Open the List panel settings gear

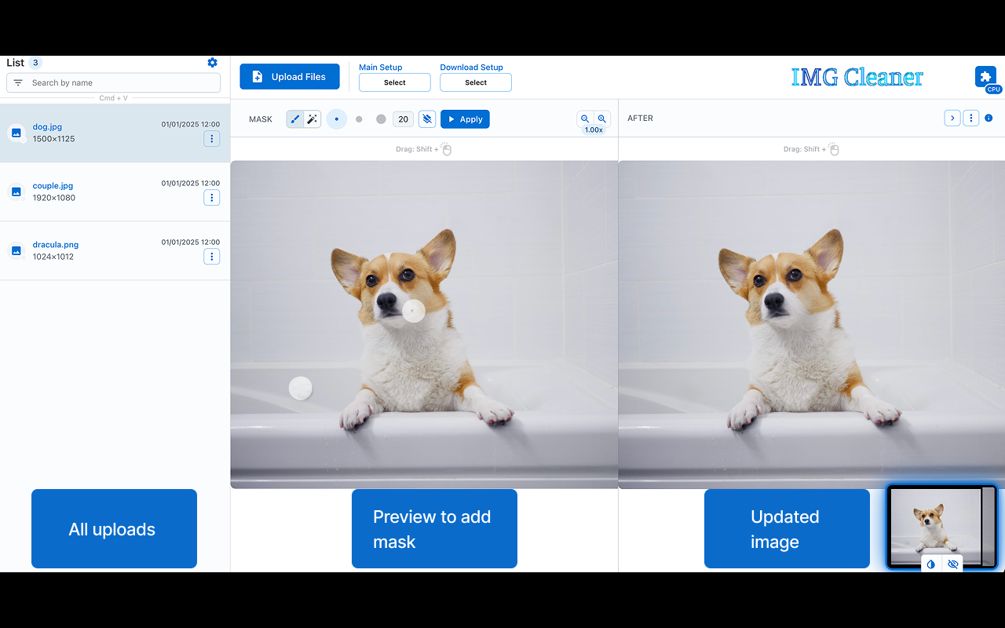(x=211, y=62)
